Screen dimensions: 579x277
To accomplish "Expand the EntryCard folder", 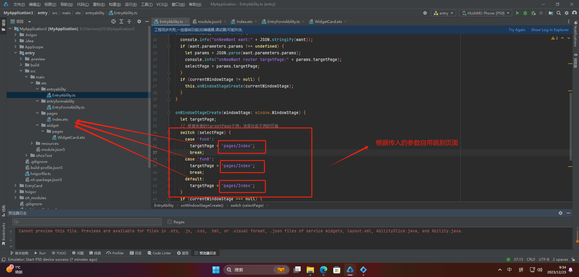I will 15,186.
